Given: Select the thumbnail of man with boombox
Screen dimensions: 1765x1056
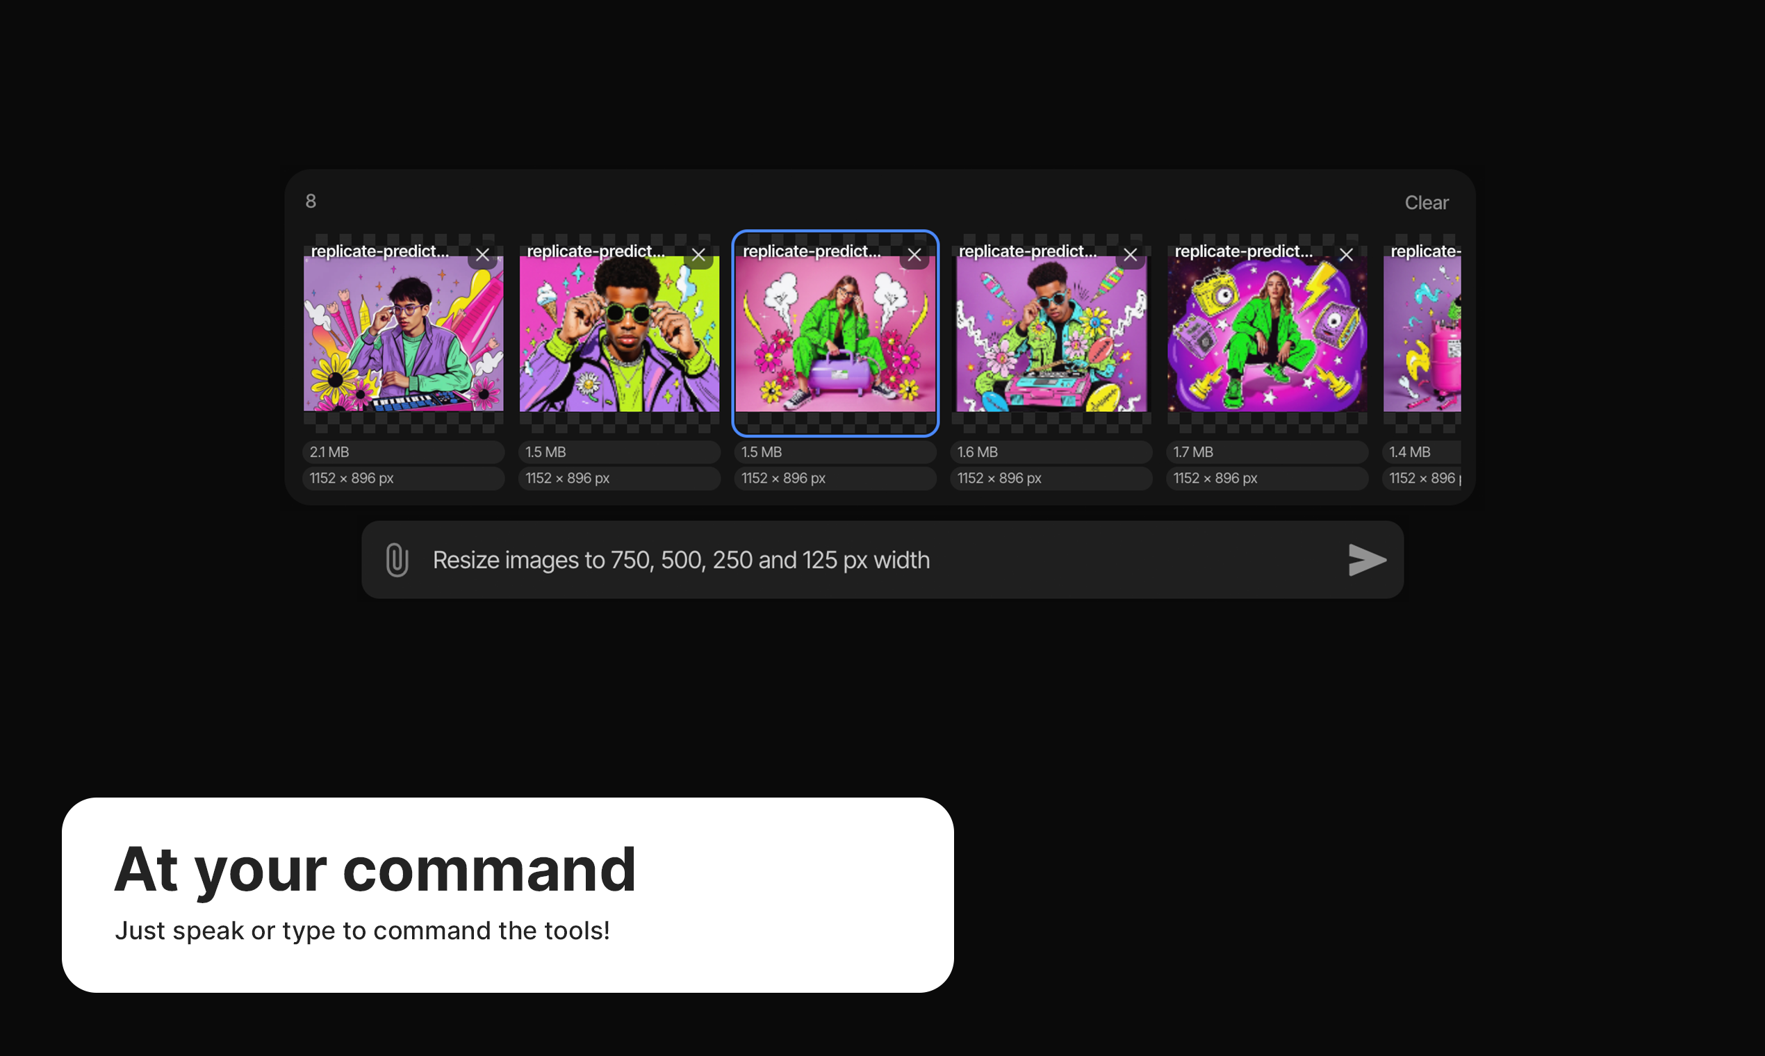Looking at the screenshot, I should point(1051,333).
